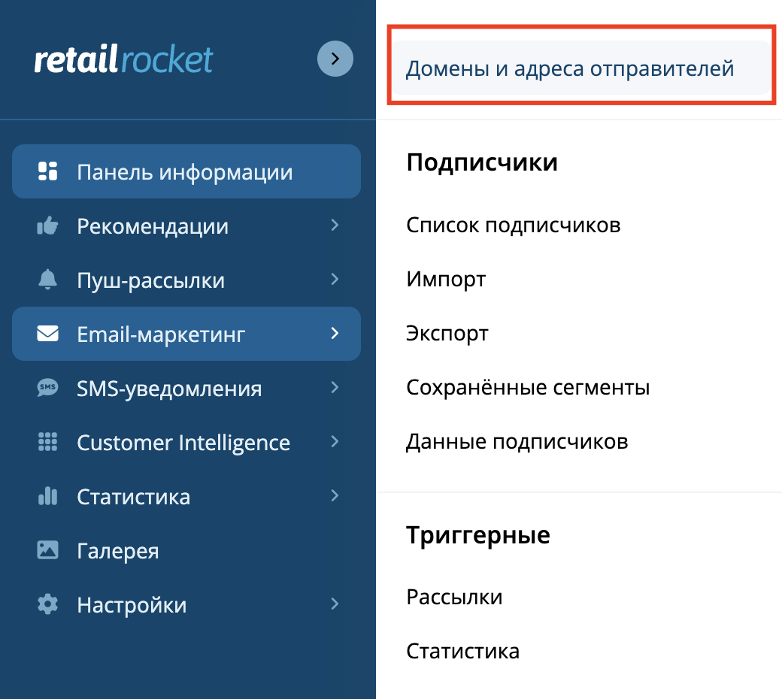The image size is (782, 699).
Task: Go to Сохранённые сегменты
Action: coord(528,387)
